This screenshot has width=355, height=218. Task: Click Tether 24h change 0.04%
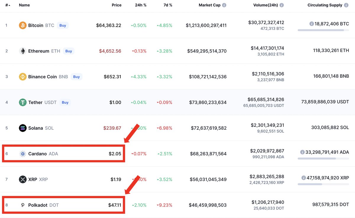point(139,103)
